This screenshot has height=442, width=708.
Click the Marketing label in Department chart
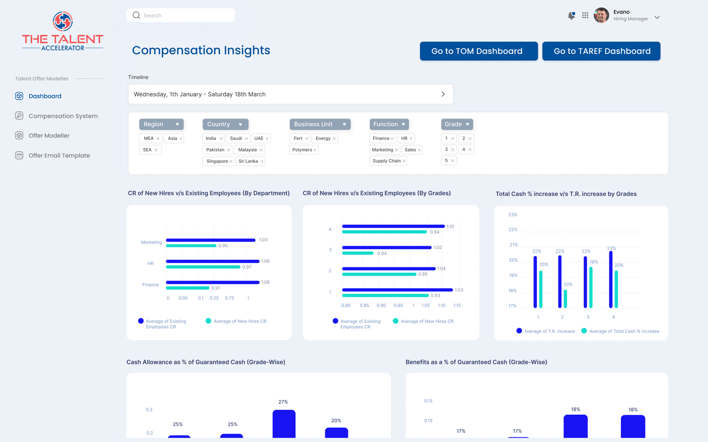[x=151, y=242]
